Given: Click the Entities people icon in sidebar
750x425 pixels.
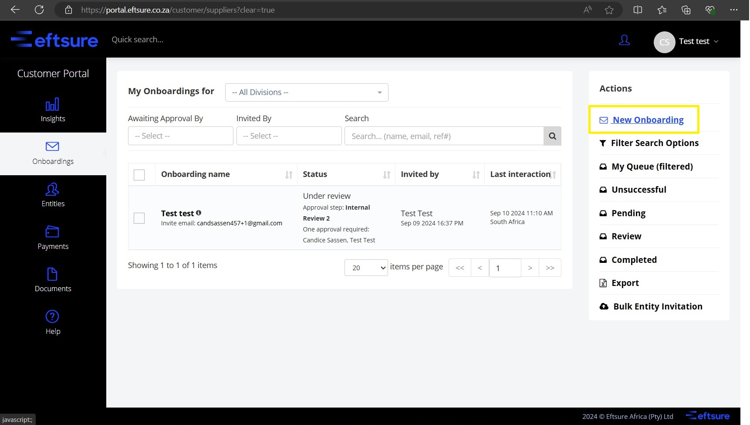Looking at the screenshot, I should pos(52,190).
